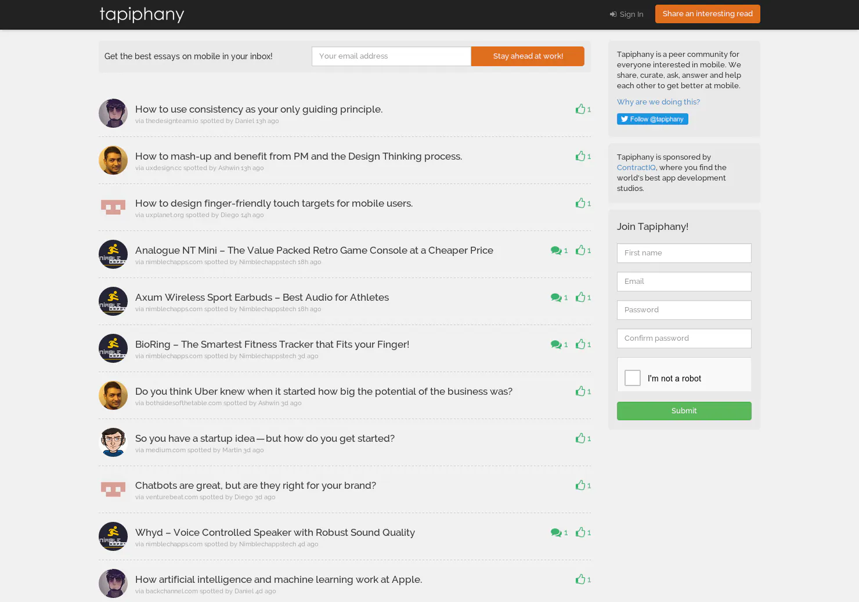The image size is (859, 602).
Task: Upvote the Chatbots for your brand article
Action: coord(583,485)
